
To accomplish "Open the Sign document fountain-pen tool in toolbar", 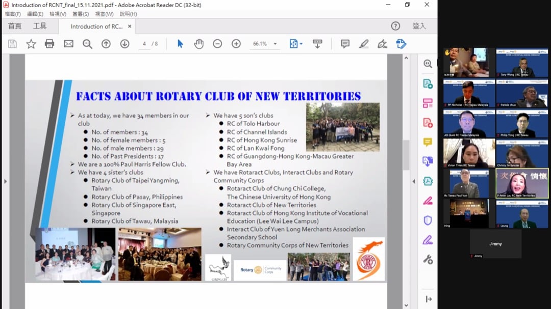I will click(382, 44).
